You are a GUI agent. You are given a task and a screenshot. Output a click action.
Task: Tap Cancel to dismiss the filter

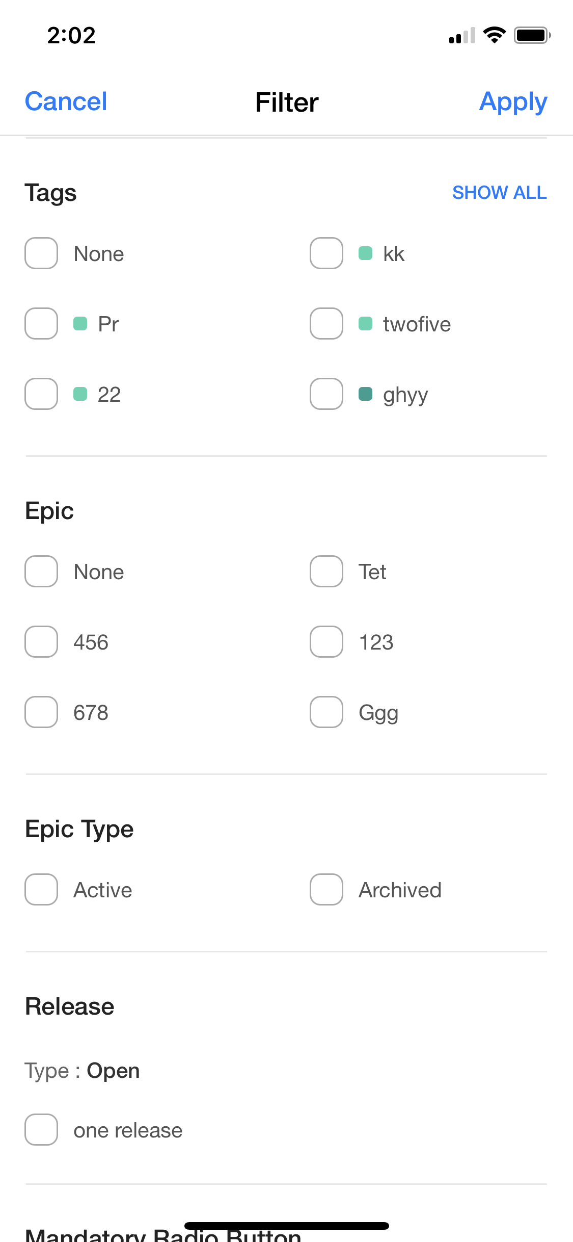coord(65,101)
